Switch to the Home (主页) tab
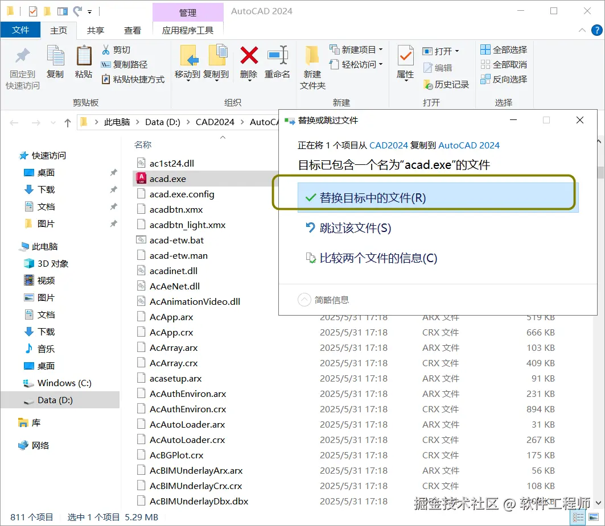The height and width of the screenshot is (526, 605). [59, 31]
